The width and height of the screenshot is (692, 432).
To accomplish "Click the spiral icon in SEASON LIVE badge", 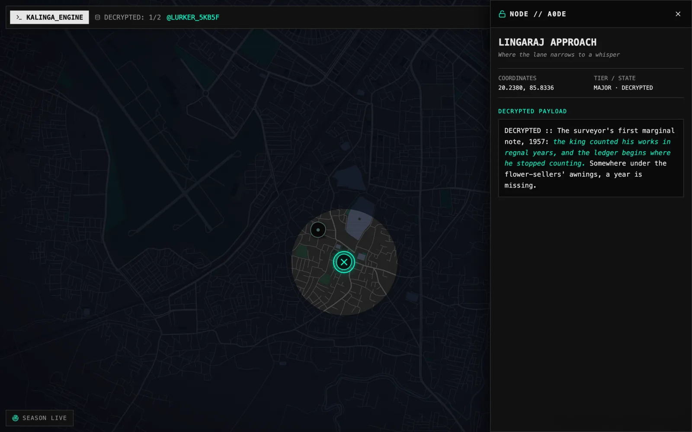I will coord(16,418).
